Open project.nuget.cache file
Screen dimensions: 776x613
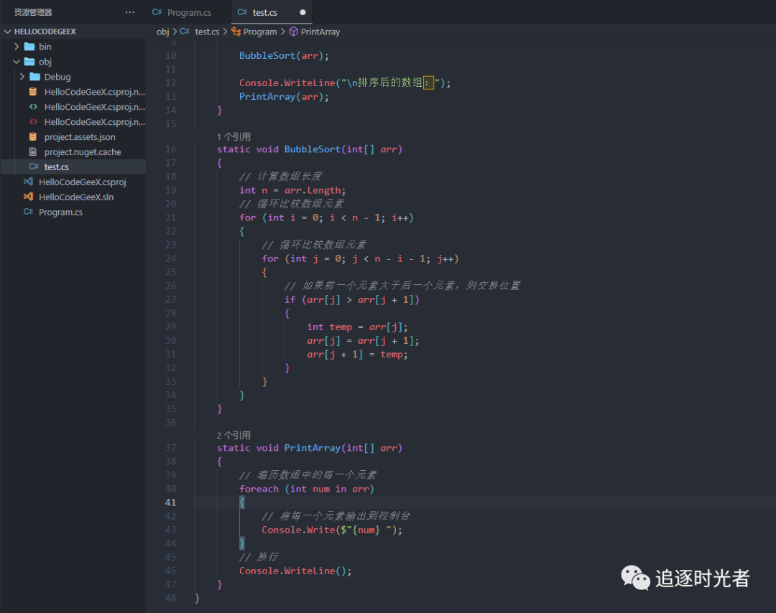(x=83, y=151)
